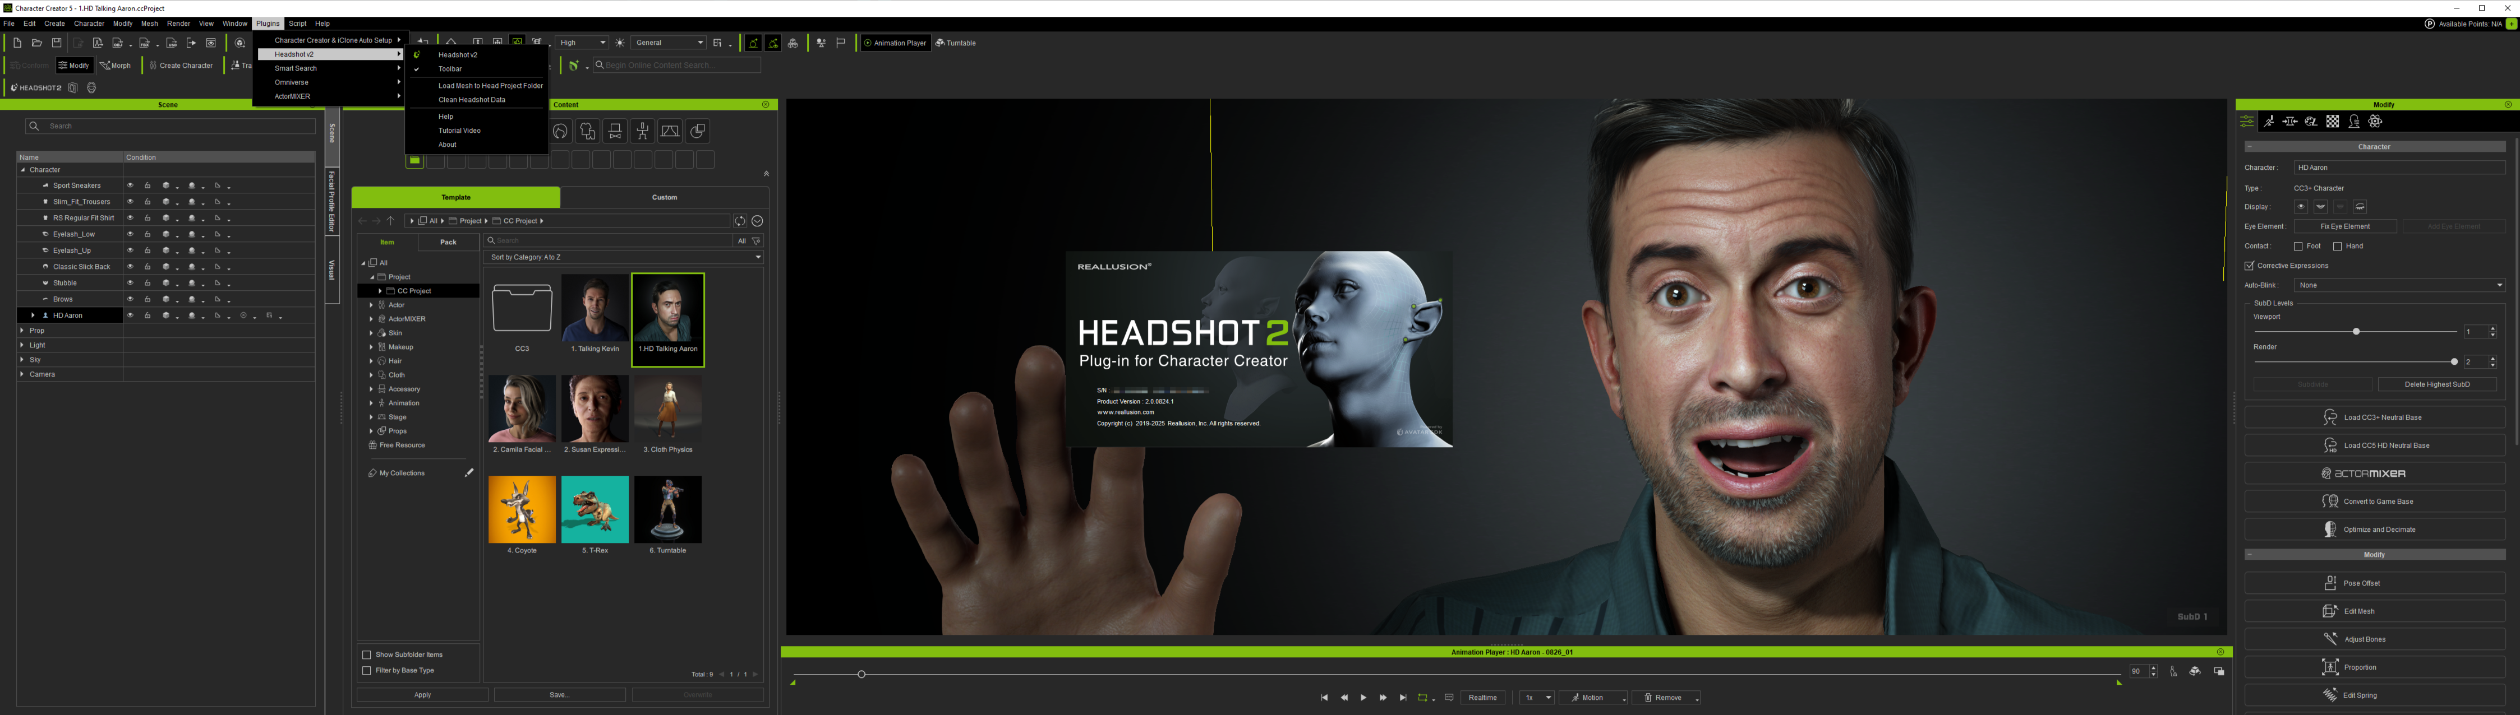Select the T-Rex project thumbnail
Viewport: 2520px width, 715px height.
pos(595,510)
